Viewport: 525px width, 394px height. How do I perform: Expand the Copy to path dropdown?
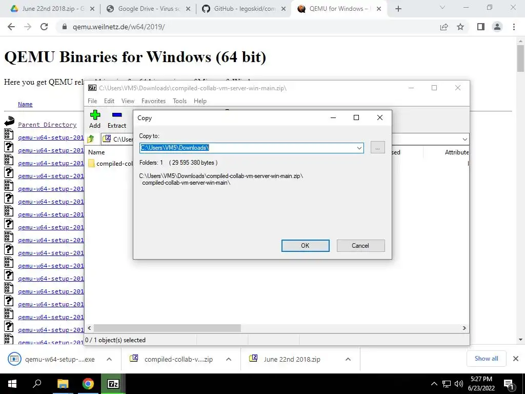[359, 148]
